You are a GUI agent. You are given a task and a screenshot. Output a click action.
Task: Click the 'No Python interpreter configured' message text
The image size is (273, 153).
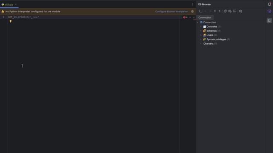33,11
